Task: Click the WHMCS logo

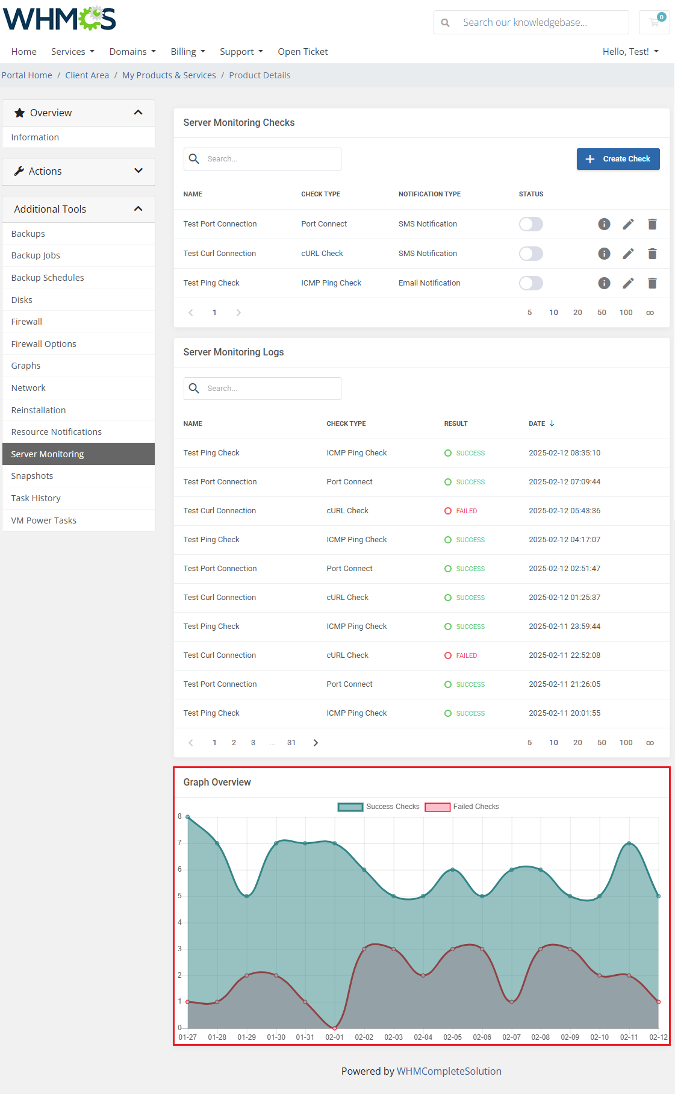Action: 60,19
